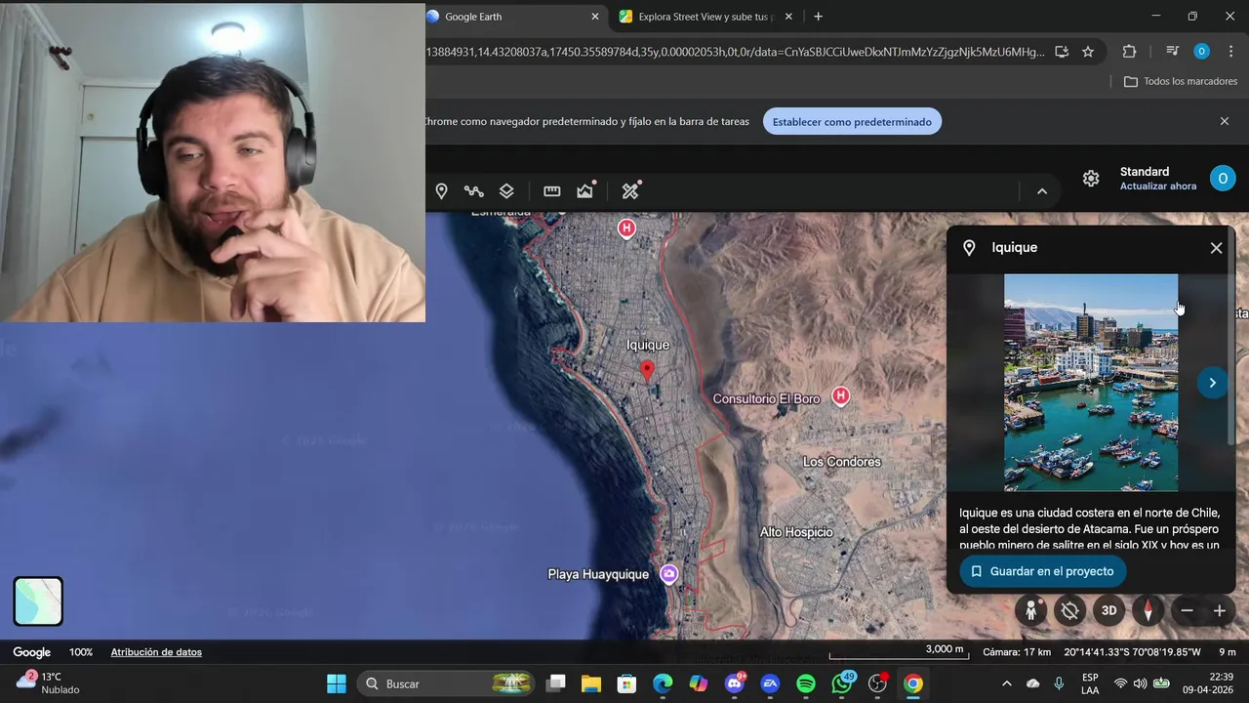
Task: Open the blue account avatar in Earth
Action: click(x=1223, y=178)
